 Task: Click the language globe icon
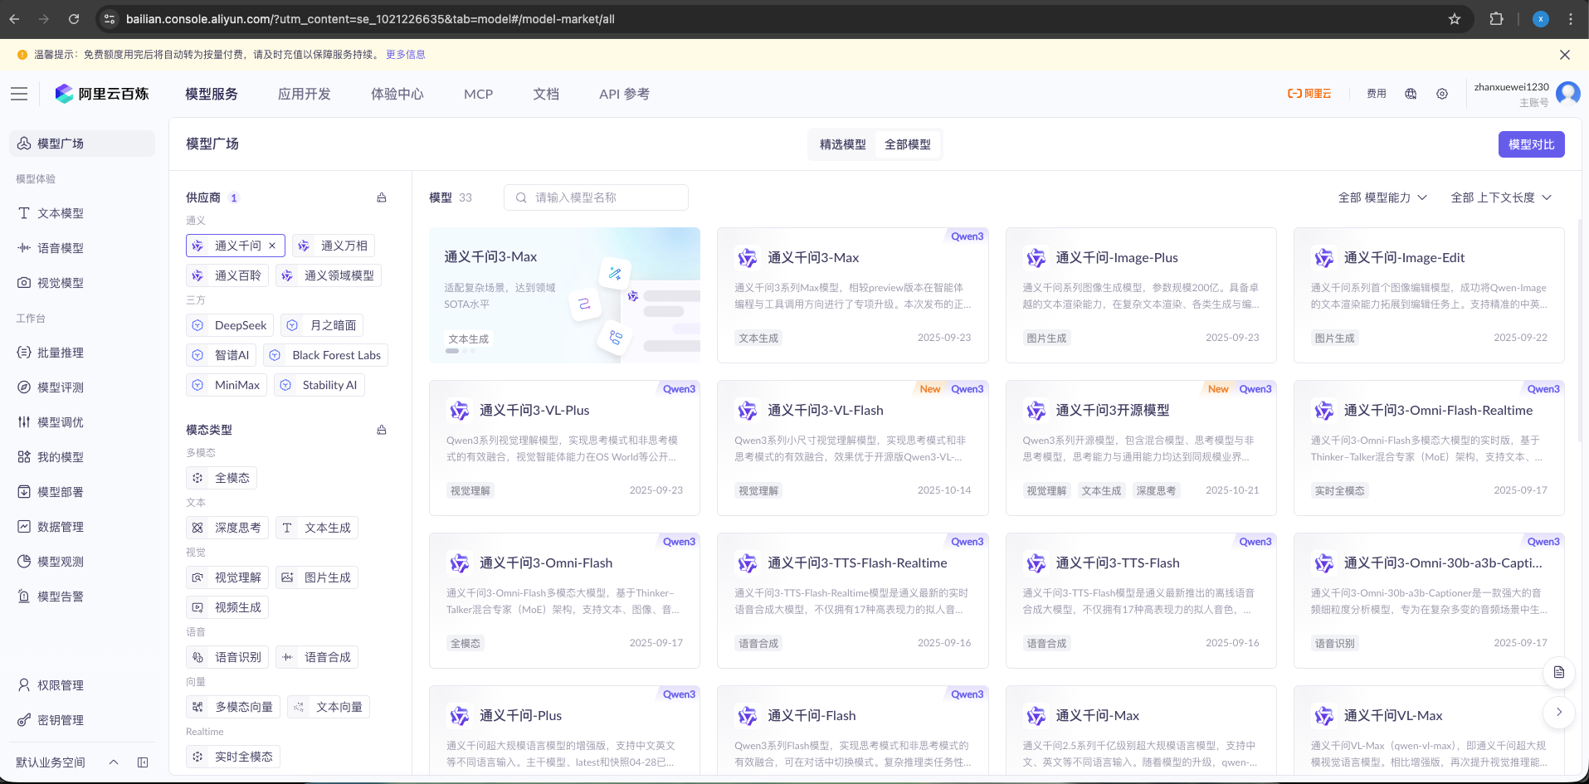point(1411,94)
